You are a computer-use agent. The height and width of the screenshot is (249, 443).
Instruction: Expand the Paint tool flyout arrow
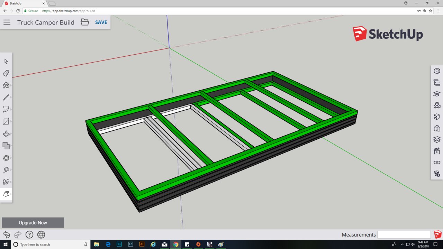[x=11, y=85]
